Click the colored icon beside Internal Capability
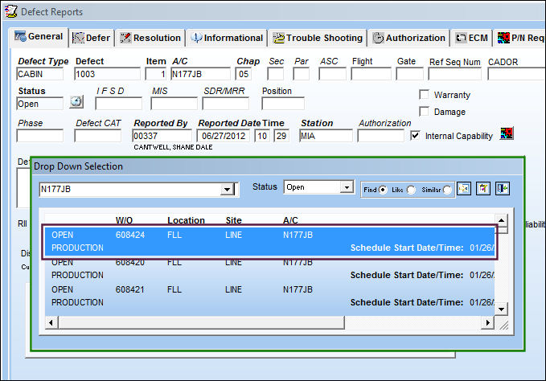The width and height of the screenshot is (546, 381). click(507, 133)
